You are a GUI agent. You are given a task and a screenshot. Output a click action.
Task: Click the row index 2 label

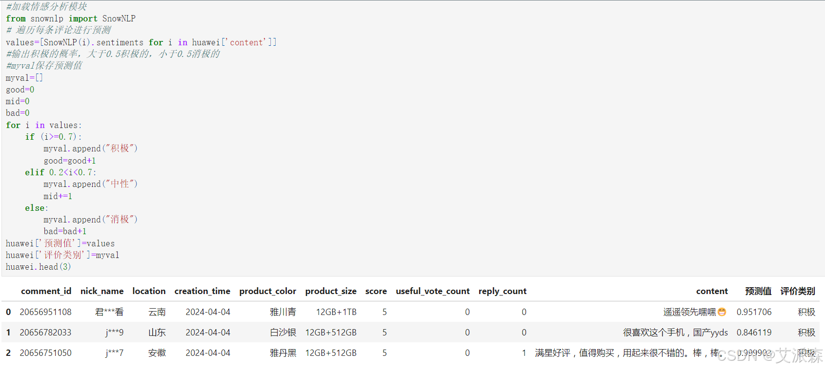click(x=8, y=353)
